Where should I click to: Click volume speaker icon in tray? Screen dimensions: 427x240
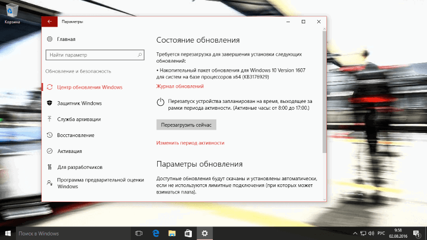371,234
